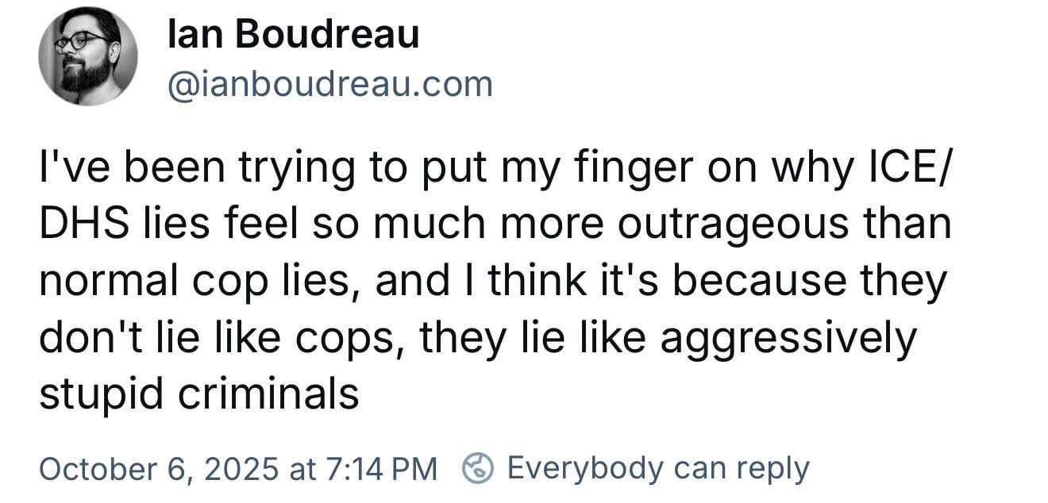Image resolution: width=1048 pixels, height=503 pixels.
Task: Click the bearded man's glasses in the avatar
Action: (85, 41)
